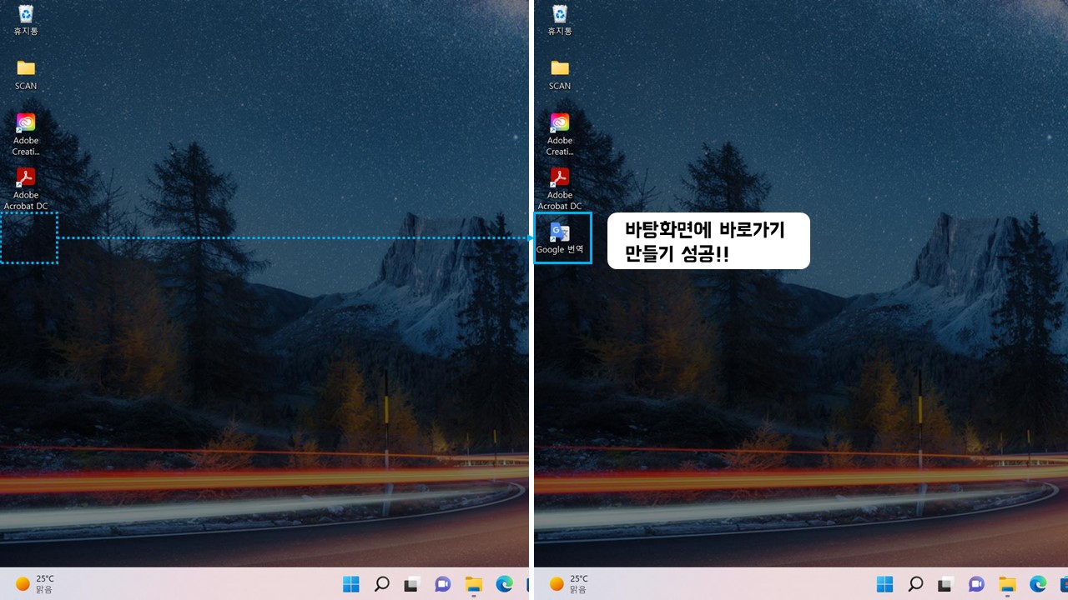Open Search from the left taskbar
Screen dimensions: 1068x600
(381, 584)
